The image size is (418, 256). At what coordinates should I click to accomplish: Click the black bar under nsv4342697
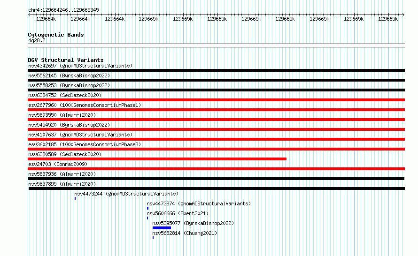(216, 70)
